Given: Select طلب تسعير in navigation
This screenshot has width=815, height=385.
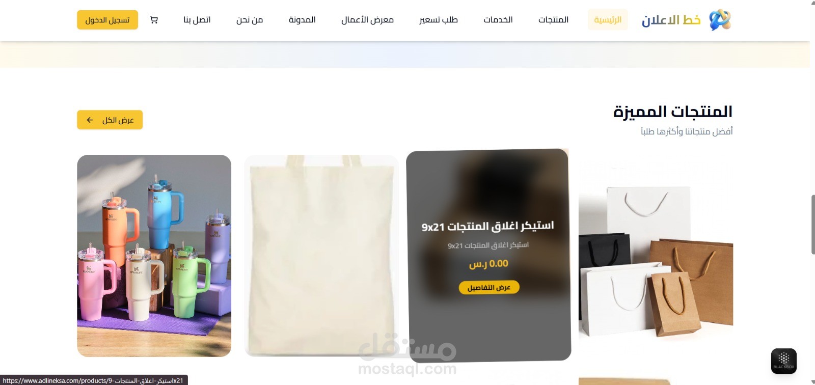Looking at the screenshot, I should pyautogui.click(x=439, y=20).
